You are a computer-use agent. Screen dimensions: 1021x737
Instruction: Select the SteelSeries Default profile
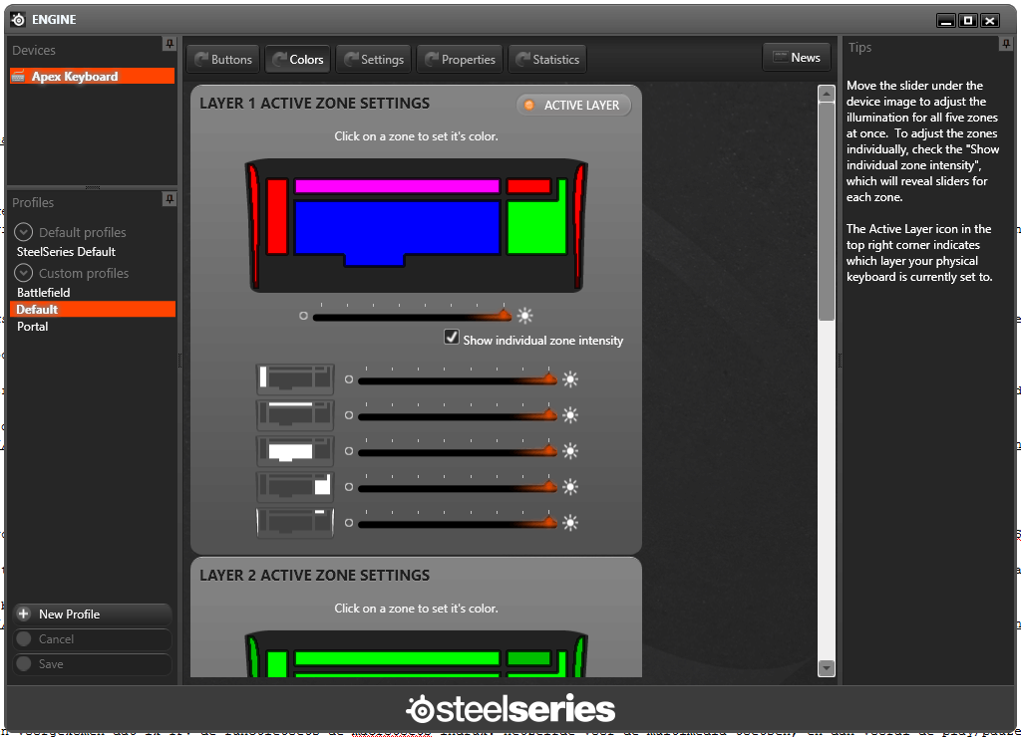[x=67, y=252]
